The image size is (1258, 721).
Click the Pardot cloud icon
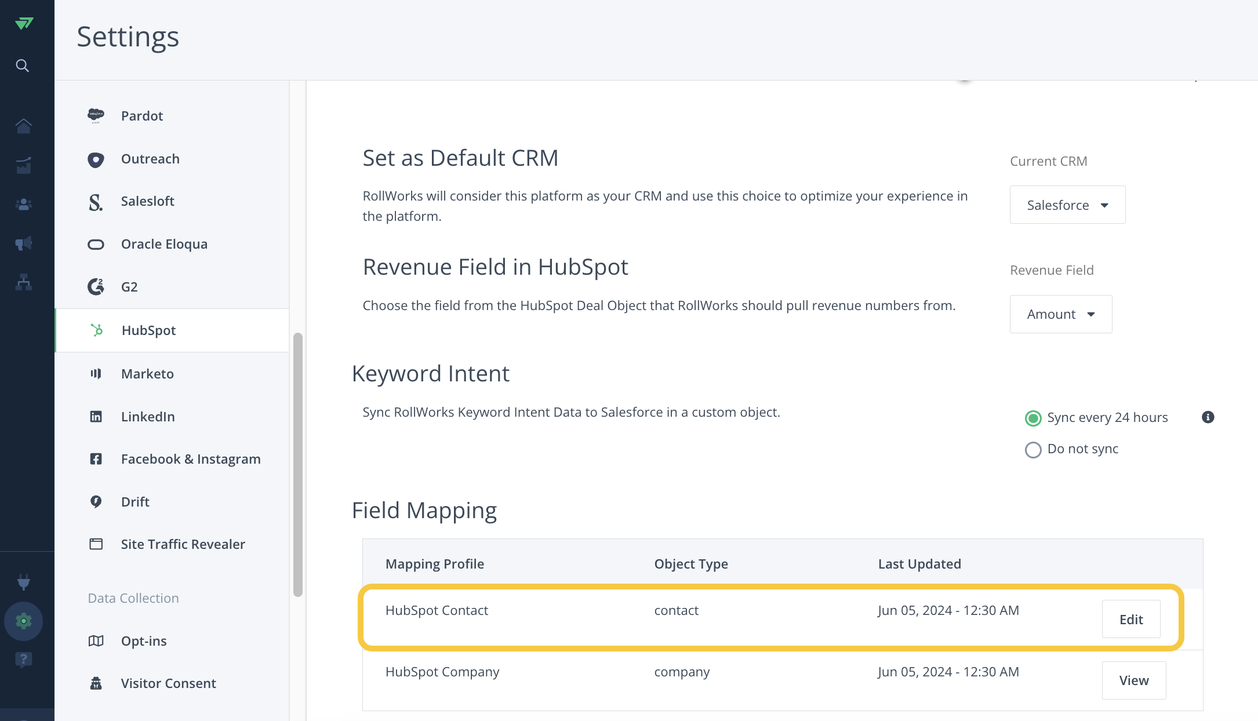[x=96, y=115]
